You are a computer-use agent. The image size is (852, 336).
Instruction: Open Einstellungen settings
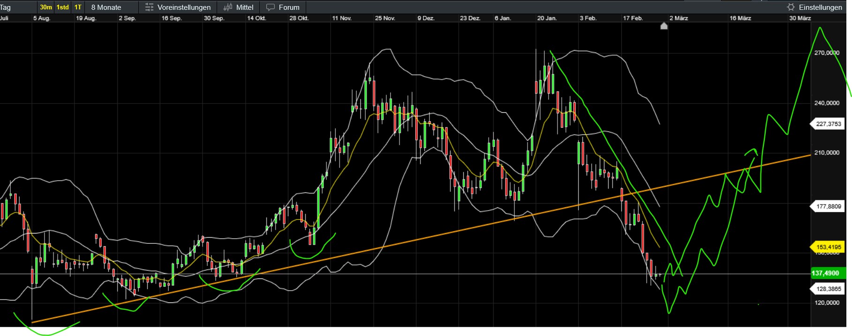820,7
